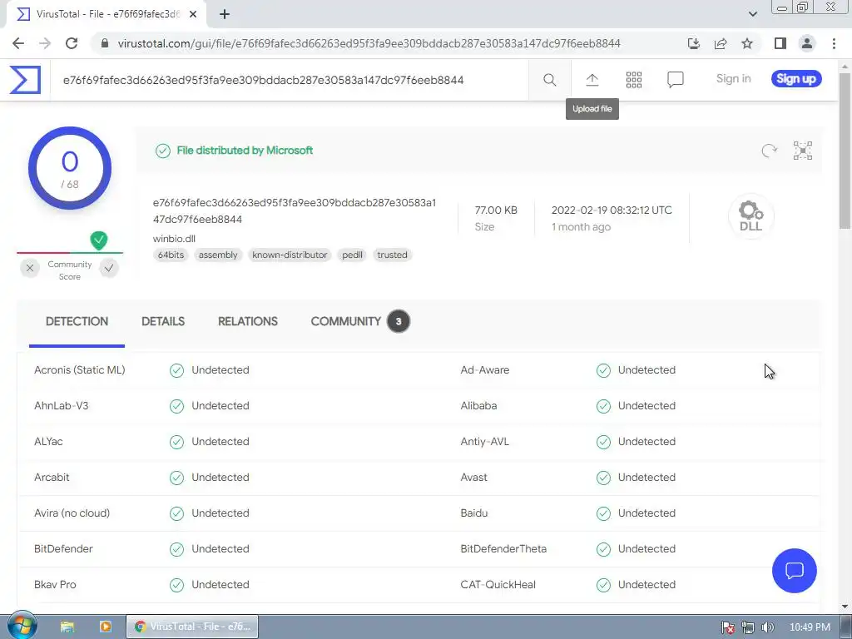Click the 64bits tag
The width and height of the screenshot is (852, 639).
pos(171,255)
